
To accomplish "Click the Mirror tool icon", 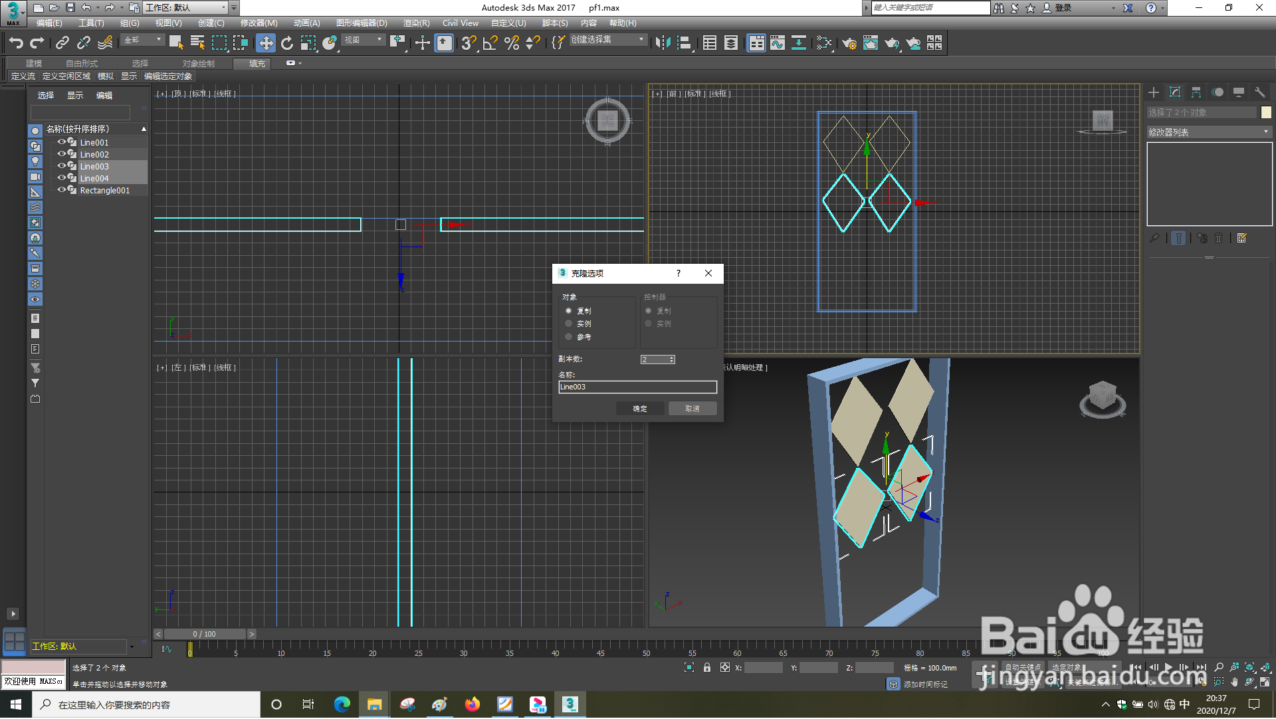I will [x=663, y=43].
